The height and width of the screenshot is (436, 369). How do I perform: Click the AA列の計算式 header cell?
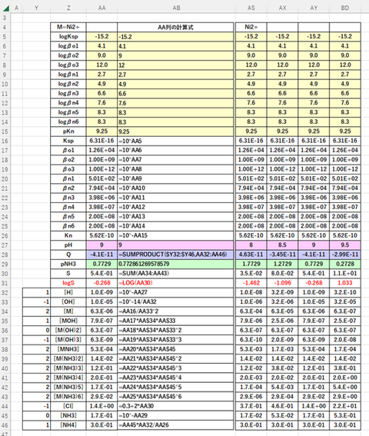pyautogui.click(x=175, y=27)
